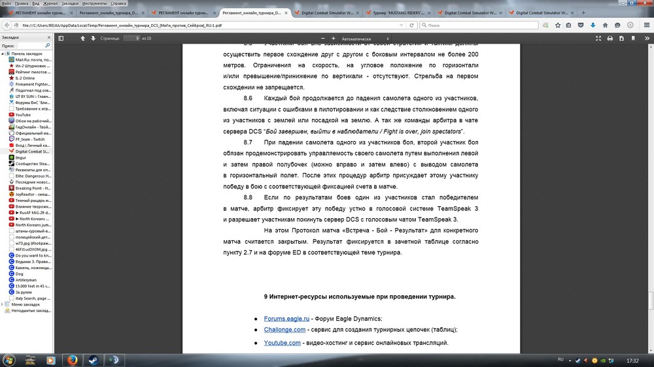
Task: Follow the Forums.eagle.ru link
Action: 286,319
